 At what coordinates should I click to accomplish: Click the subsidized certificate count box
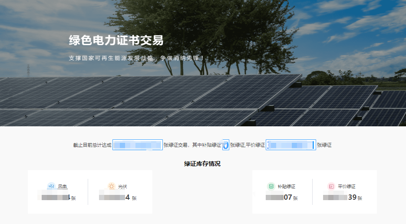coord(225,145)
